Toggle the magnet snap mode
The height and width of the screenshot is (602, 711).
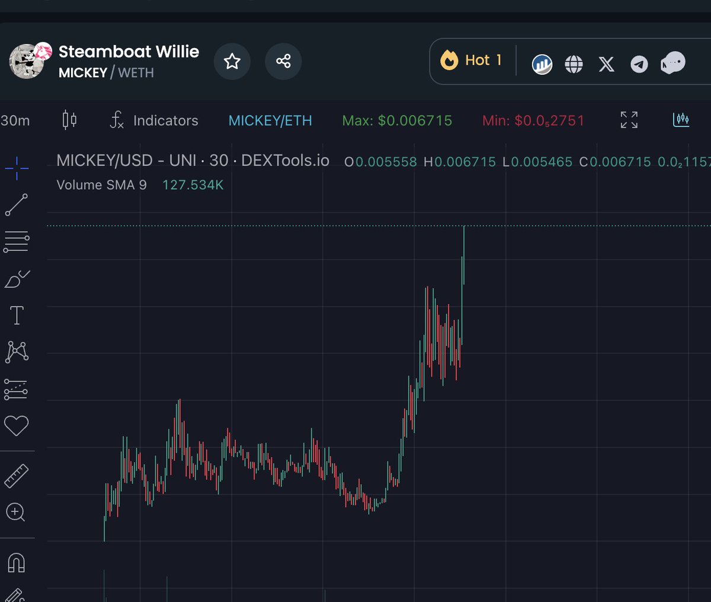(17, 562)
